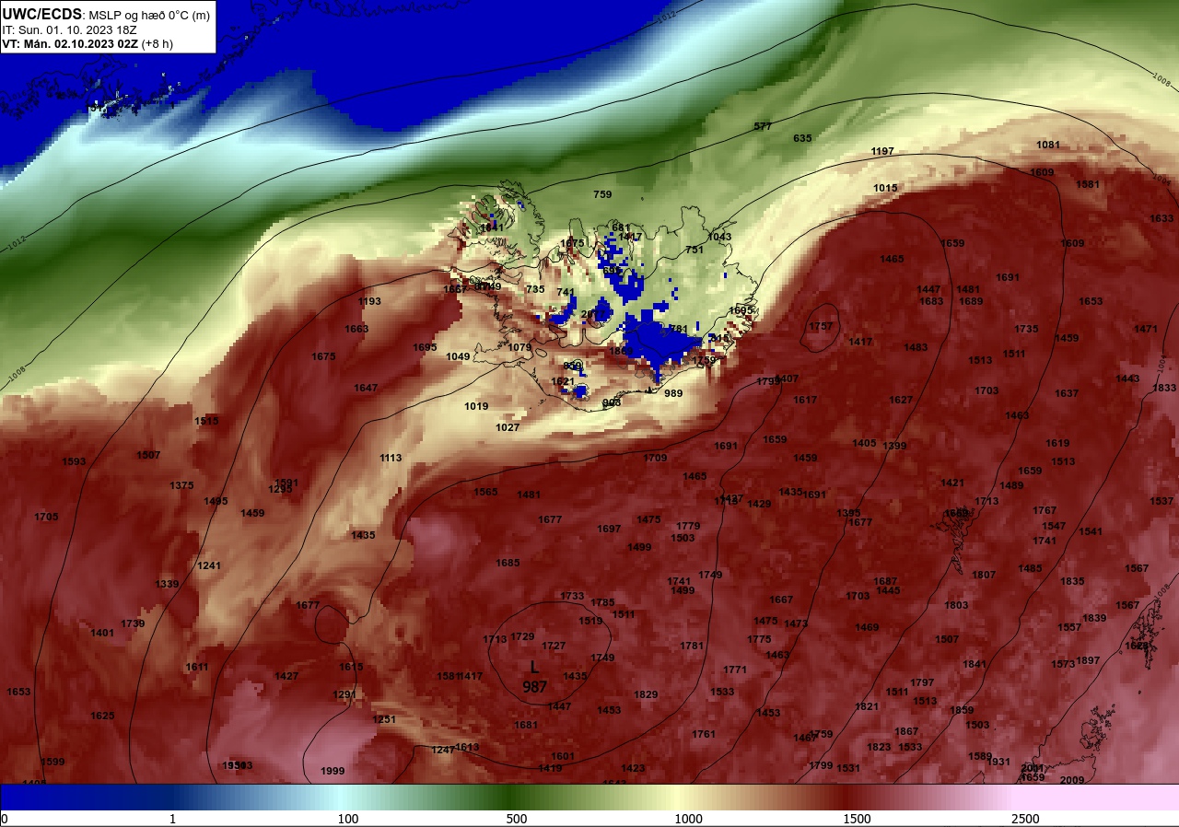Select the 'IT: Sun. 01. 10. 2023 18Z' line
This screenshot has height=827, width=1179.
(70, 29)
